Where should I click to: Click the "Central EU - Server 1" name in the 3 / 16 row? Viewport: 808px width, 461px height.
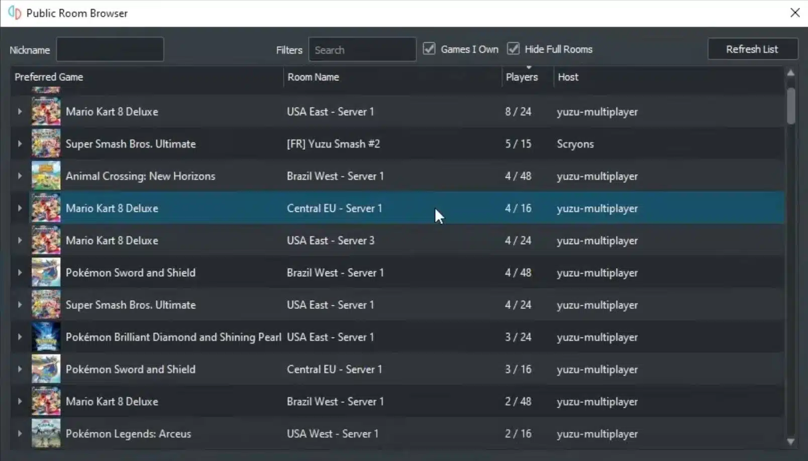[x=334, y=369]
